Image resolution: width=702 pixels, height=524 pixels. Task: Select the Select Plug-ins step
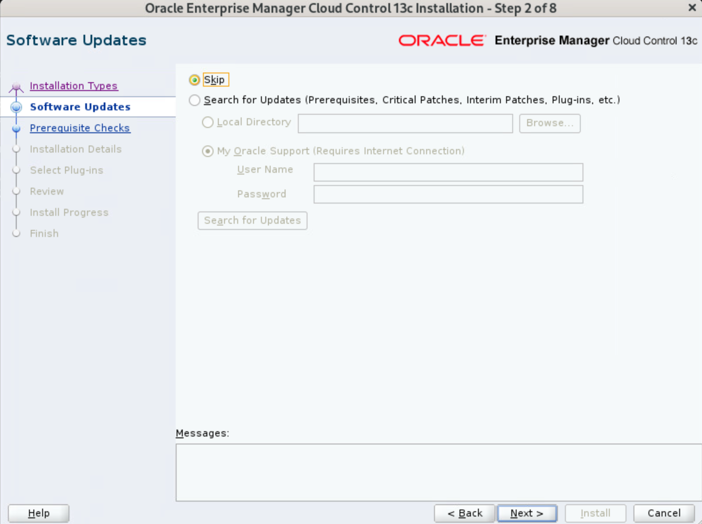[66, 170]
